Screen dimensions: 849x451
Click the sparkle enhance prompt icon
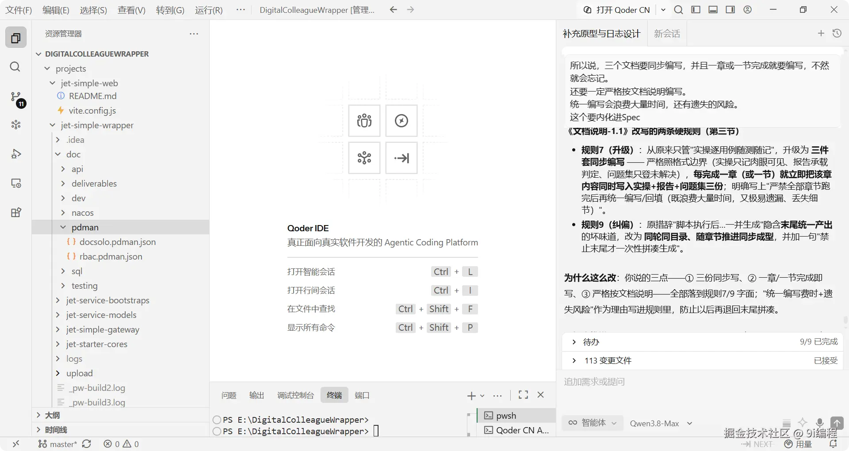(x=803, y=423)
